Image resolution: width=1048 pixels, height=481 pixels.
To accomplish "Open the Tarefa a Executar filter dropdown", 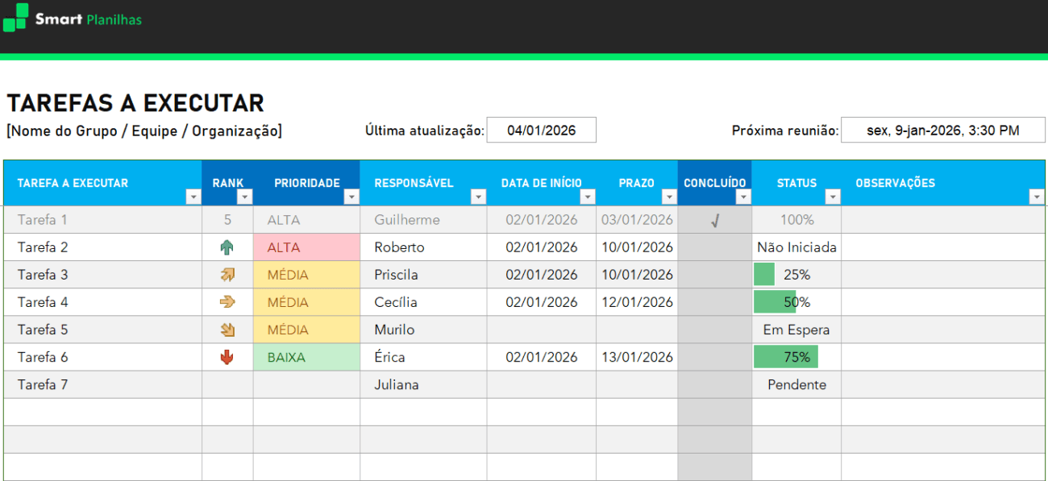I will coord(193,197).
